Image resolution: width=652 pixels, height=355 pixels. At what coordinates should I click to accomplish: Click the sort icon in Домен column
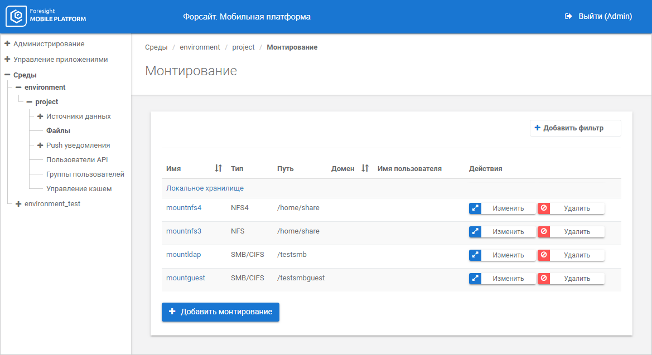click(365, 168)
